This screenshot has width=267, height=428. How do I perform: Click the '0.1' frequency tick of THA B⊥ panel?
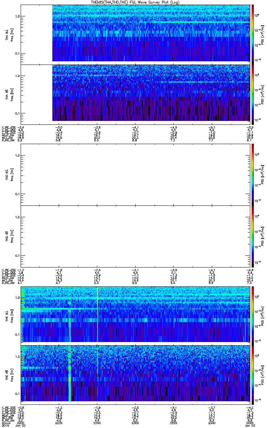(x=18, y=53)
